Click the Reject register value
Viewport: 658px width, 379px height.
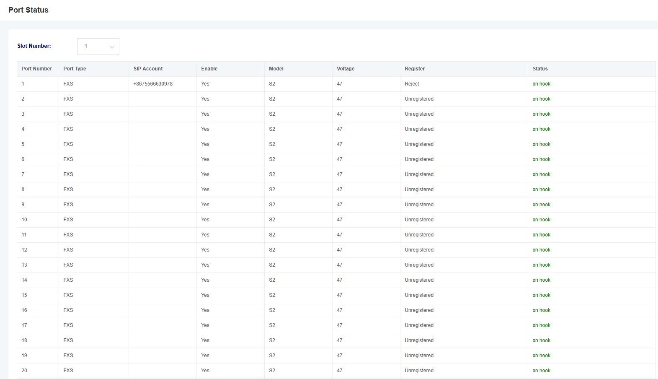pyautogui.click(x=412, y=84)
